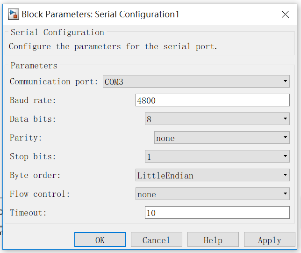This screenshot has width=301, height=253.
Task: Click the arrow of Data bits combo box
Action: (285, 119)
